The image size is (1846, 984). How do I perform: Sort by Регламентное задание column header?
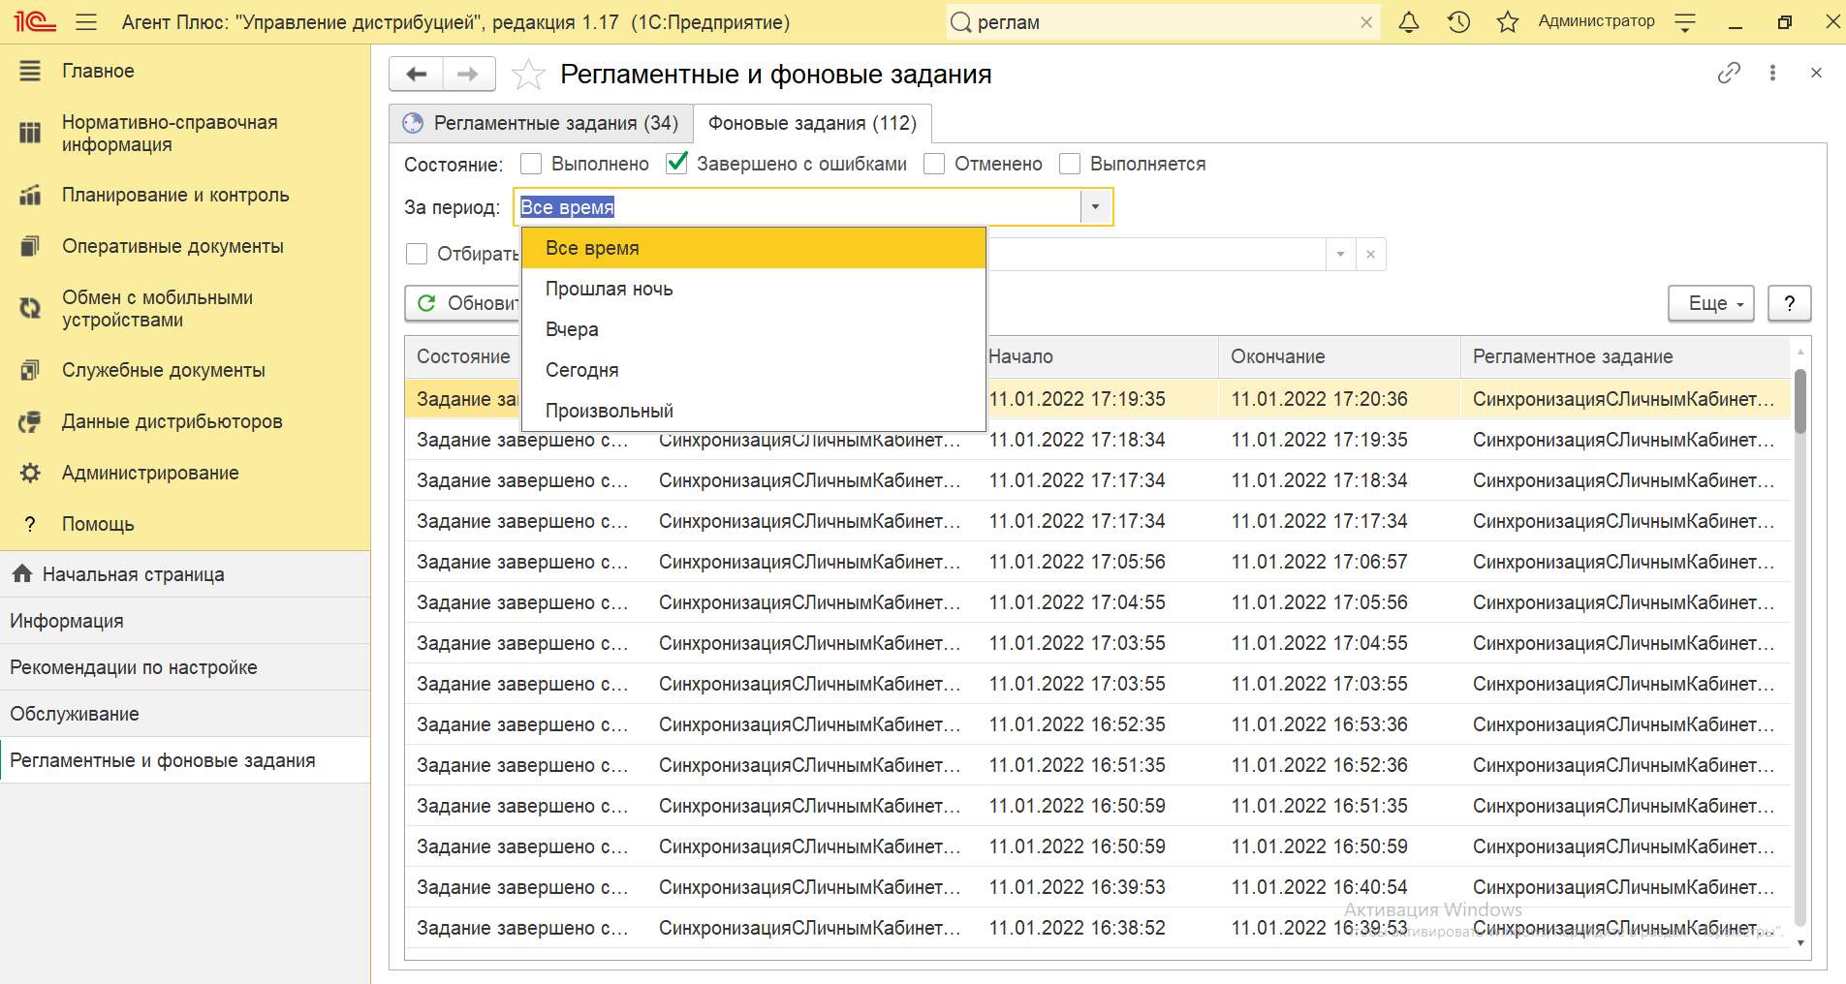click(1626, 356)
